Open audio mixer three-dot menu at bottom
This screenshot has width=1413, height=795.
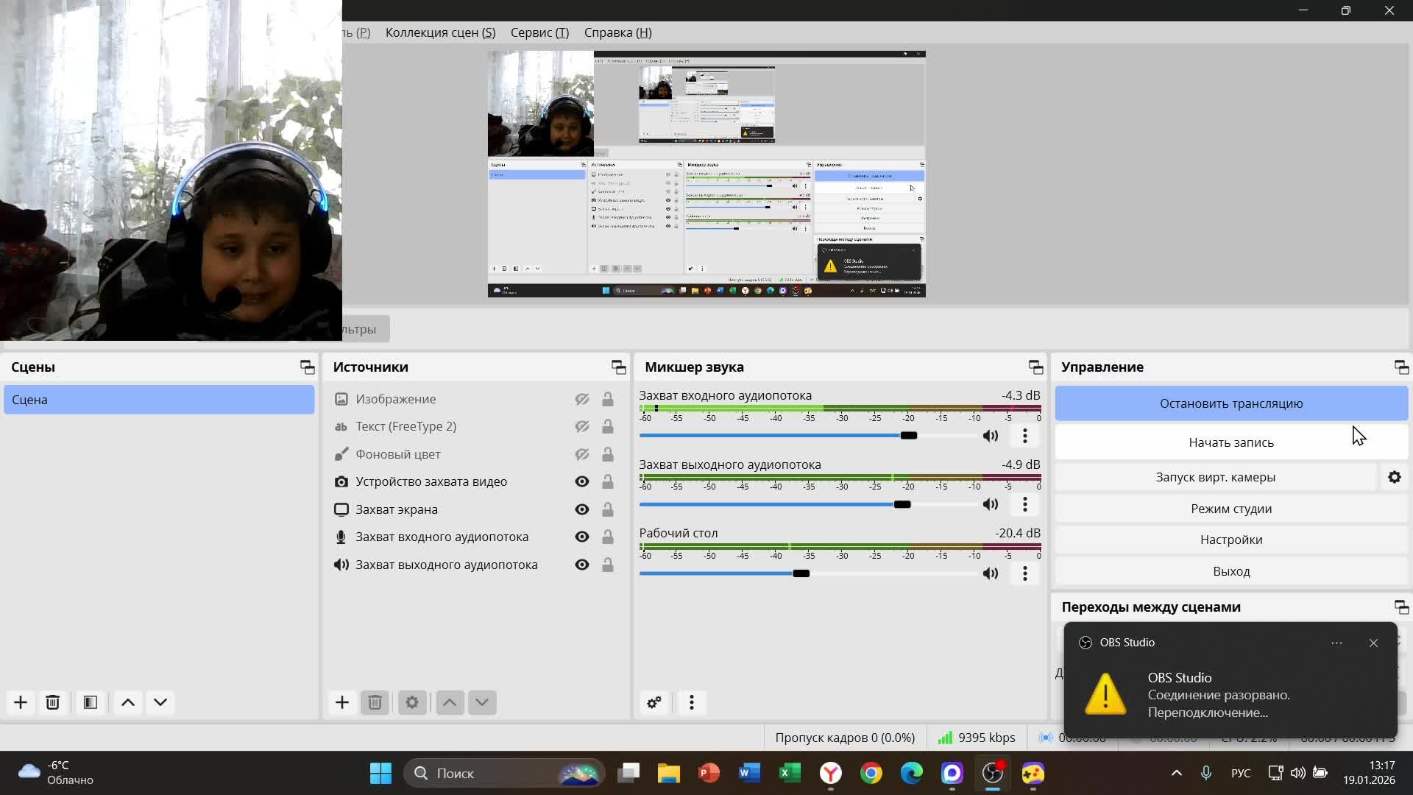[x=692, y=702]
